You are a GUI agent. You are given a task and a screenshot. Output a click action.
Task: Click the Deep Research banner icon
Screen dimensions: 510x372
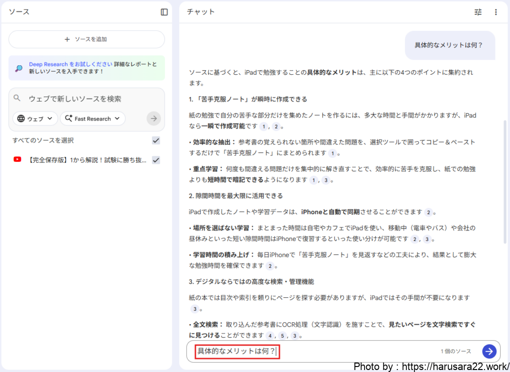click(18, 68)
